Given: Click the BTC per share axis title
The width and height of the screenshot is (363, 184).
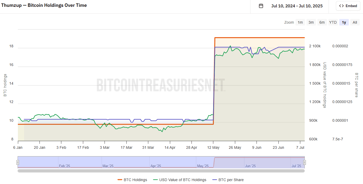Looking at the screenshot, I should (356, 85).
